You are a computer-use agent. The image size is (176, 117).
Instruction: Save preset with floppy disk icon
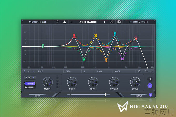pos(119,22)
